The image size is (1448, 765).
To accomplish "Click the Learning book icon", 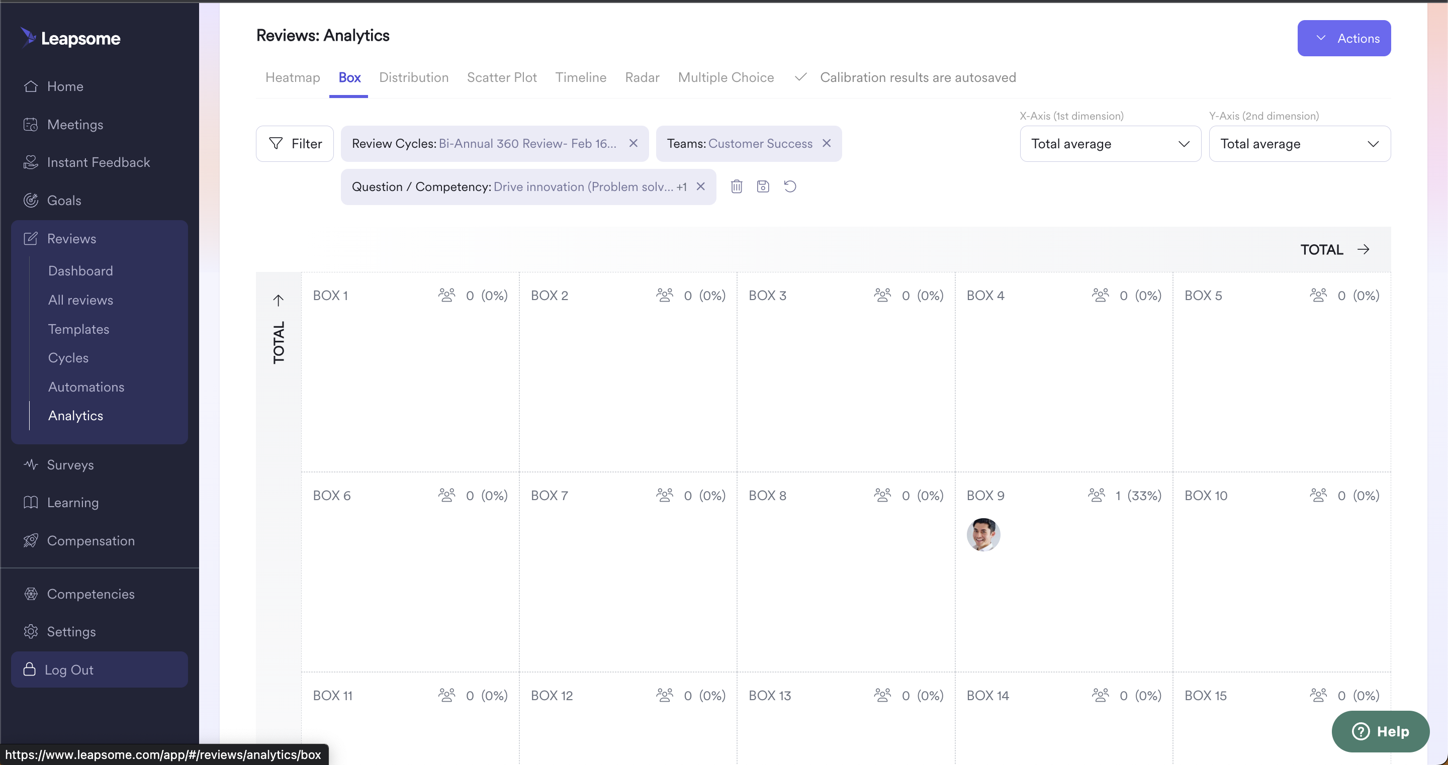I will pos(31,502).
